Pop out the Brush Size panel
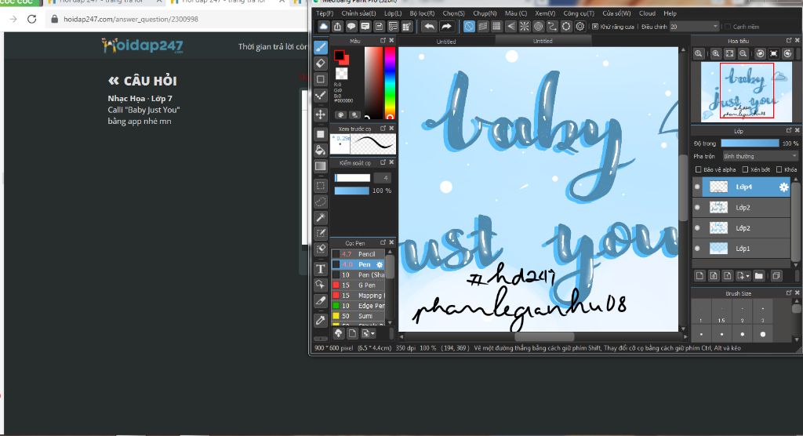This screenshot has height=436, width=803. tap(789, 293)
